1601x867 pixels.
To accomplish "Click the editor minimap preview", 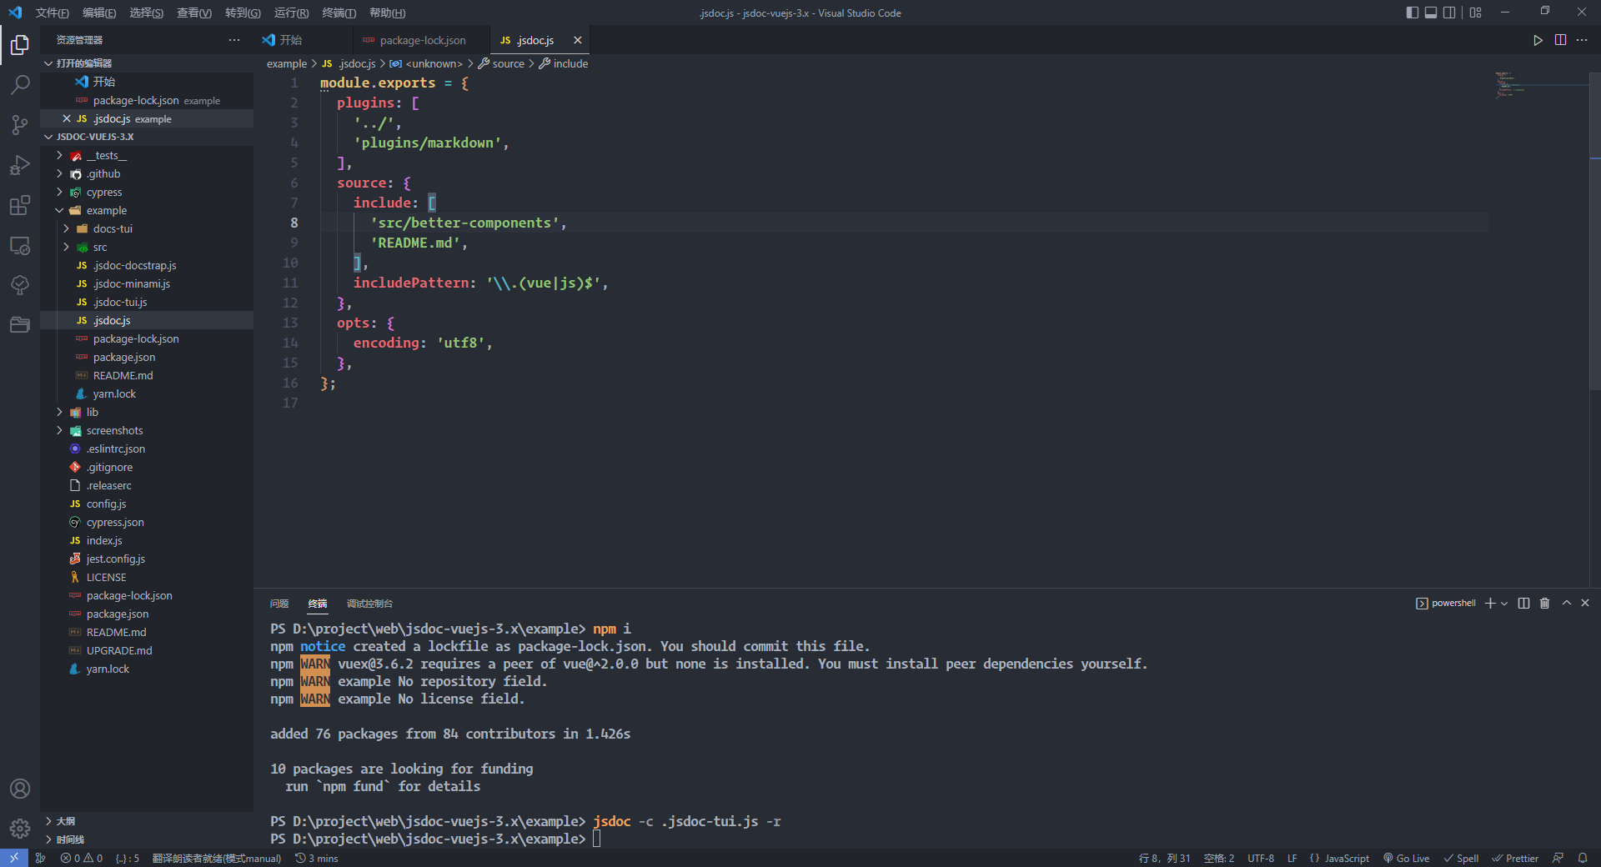I will point(1509,85).
